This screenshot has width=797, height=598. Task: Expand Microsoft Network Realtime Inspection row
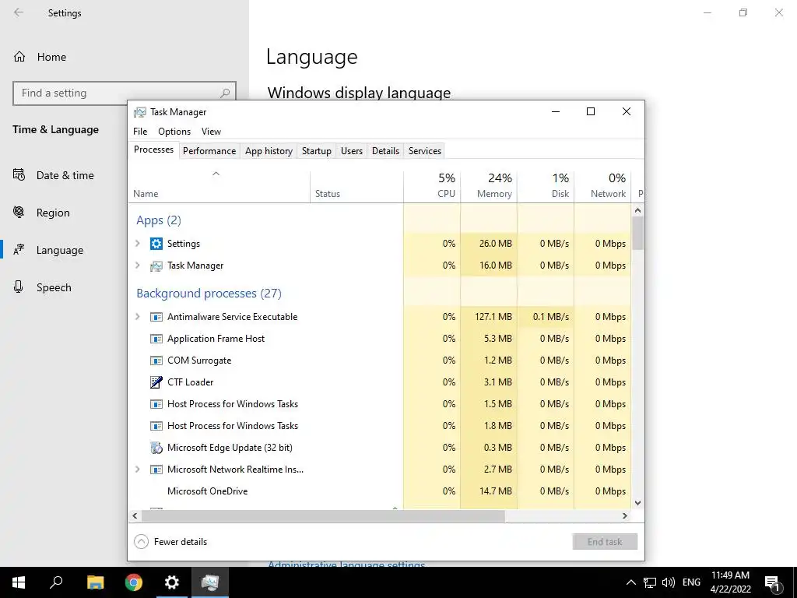click(x=137, y=470)
